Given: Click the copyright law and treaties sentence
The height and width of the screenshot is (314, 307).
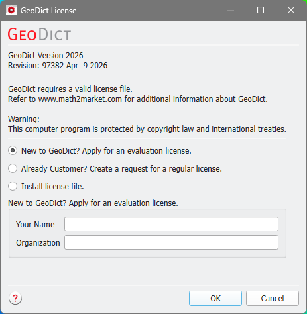Looking at the screenshot, I should 147,129.
